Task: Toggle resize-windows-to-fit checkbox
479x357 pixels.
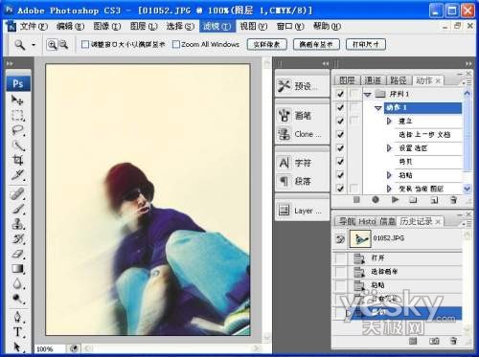Action: pos(84,44)
